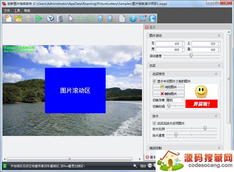Click the 删除图片 button
The image size is (234, 172).
pos(168,94)
